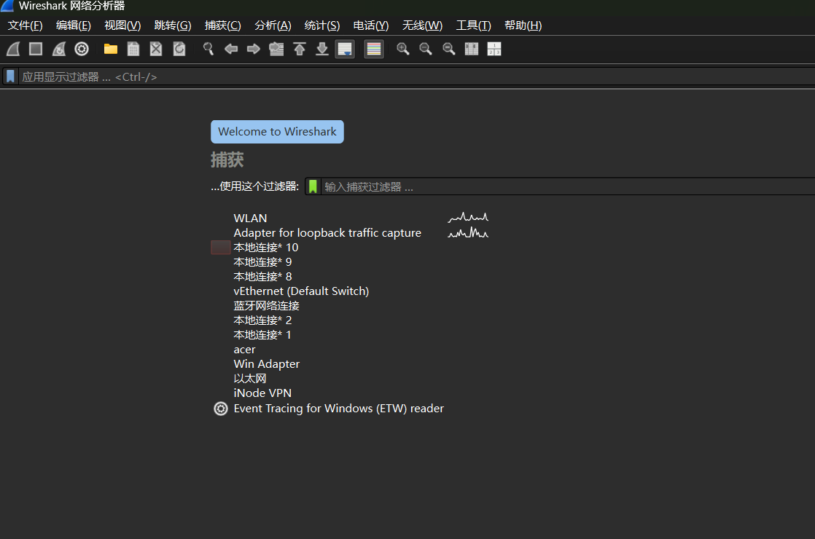Click the WLAN traffic sparkline graph
The image size is (815, 539).
pos(468,218)
